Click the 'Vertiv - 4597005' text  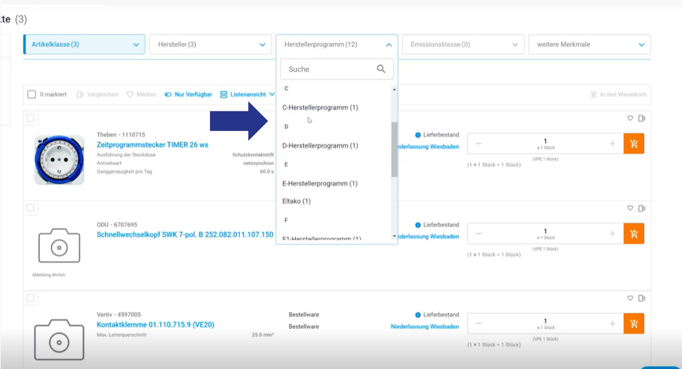coord(119,314)
